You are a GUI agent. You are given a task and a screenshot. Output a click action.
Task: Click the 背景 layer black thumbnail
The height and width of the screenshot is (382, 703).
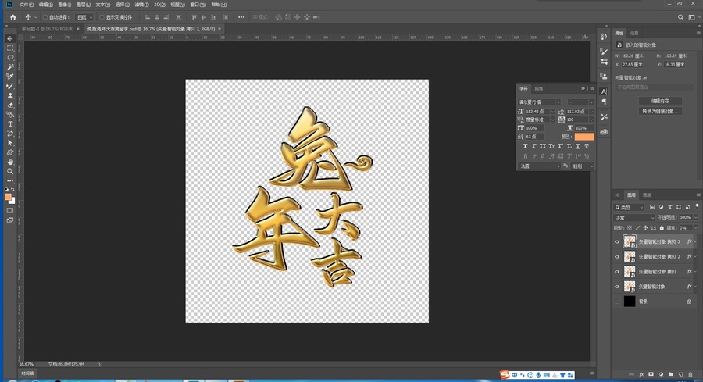(630, 302)
